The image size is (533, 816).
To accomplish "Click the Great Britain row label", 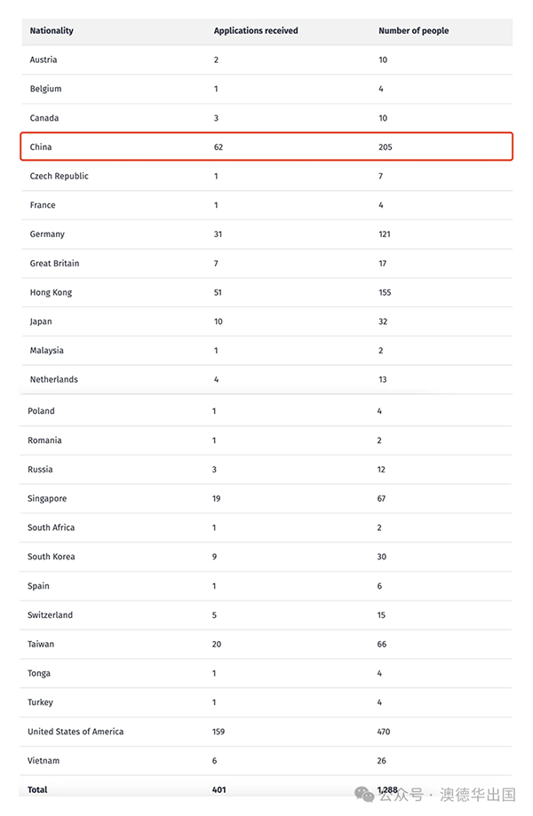I will [54, 264].
